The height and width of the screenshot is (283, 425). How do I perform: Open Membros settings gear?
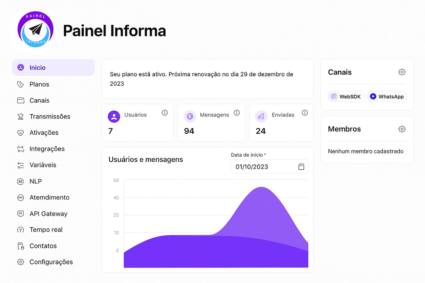tap(402, 129)
